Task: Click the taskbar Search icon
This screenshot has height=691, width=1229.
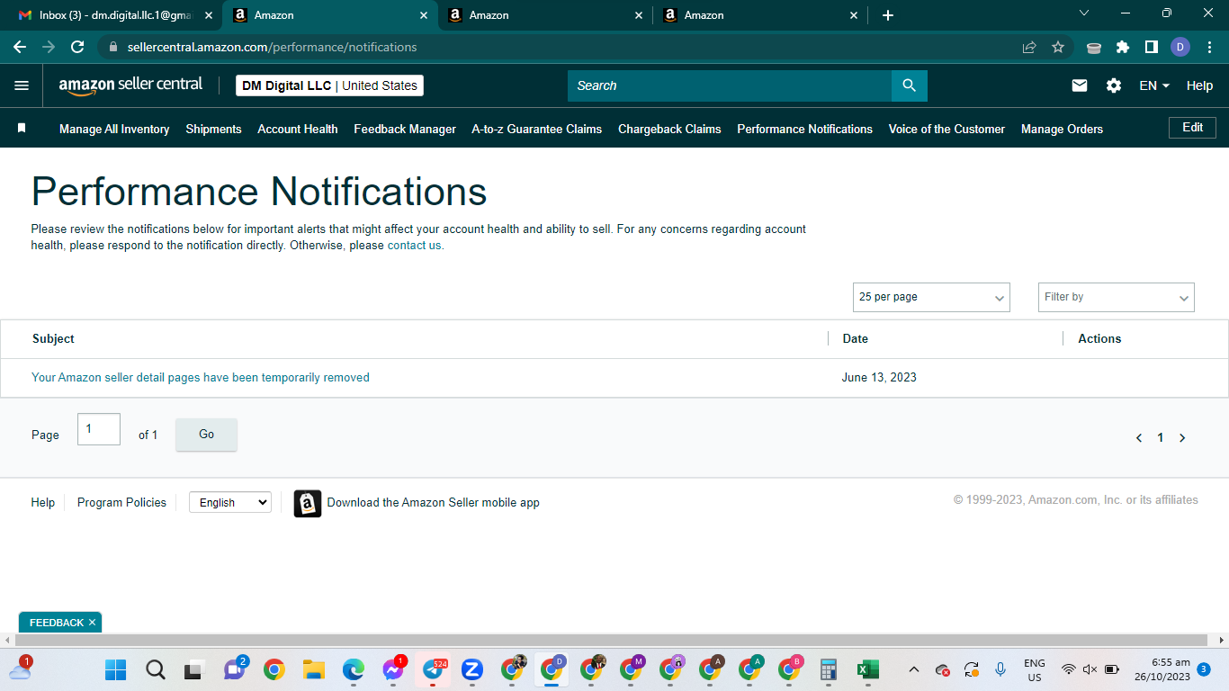Action: click(156, 669)
